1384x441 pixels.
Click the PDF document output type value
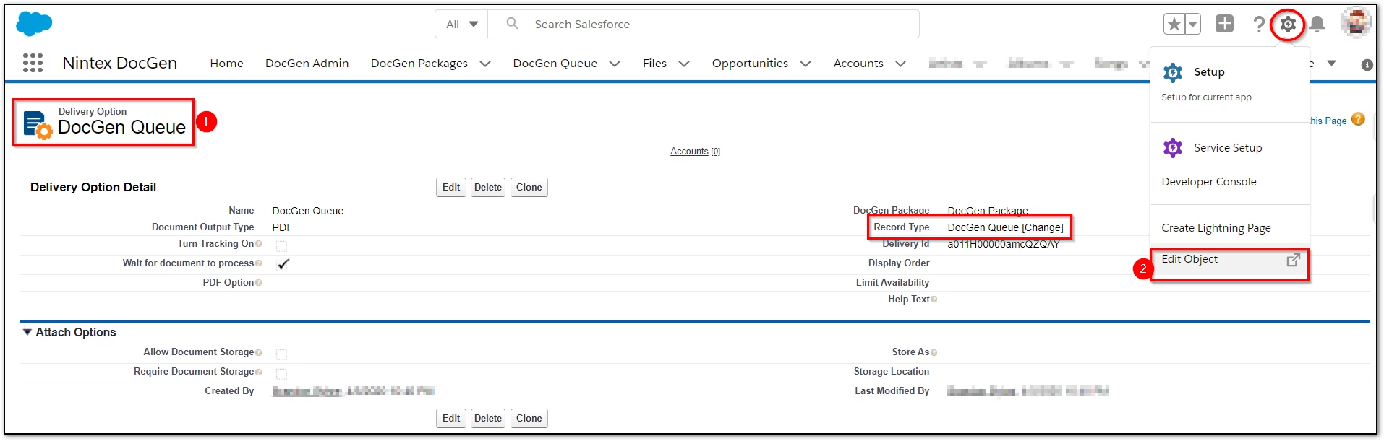tap(283, 227)
